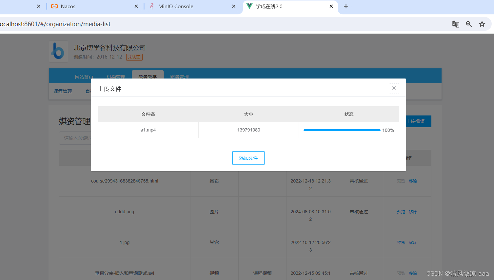Click the company logo icon

pyautogui.click(x=58, y=51)
